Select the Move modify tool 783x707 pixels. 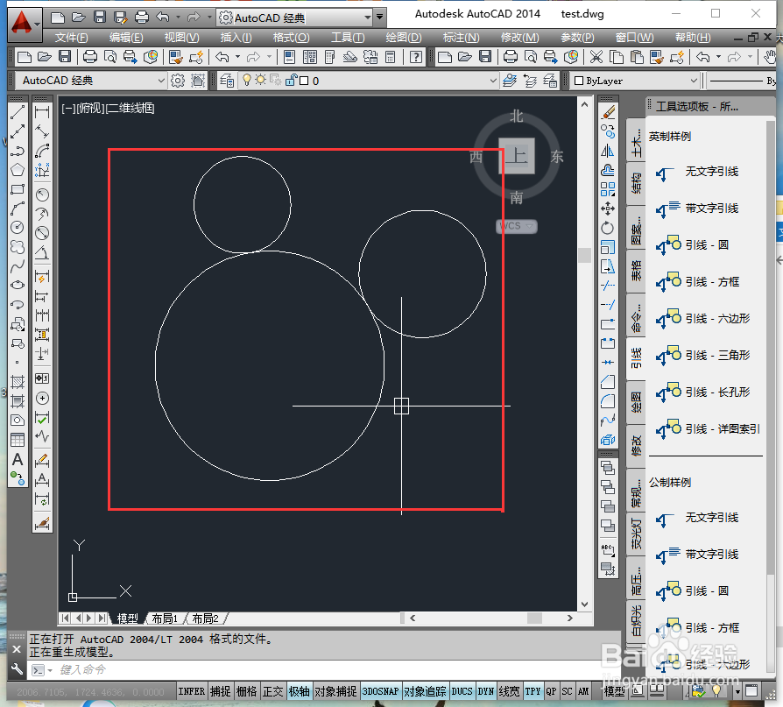608,209
